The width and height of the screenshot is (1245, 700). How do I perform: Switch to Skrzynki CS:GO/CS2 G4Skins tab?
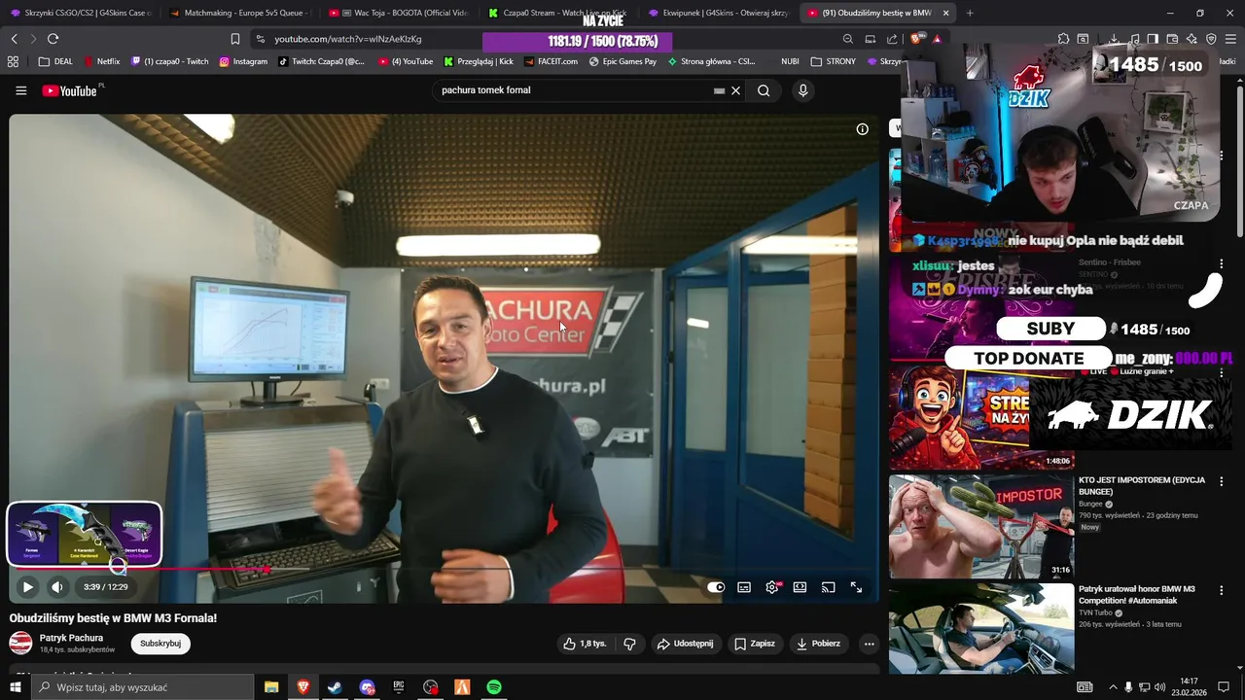(x=80, y=13)
